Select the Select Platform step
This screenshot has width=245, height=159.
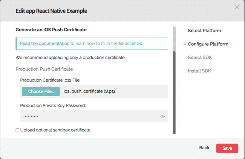(204, 31)
